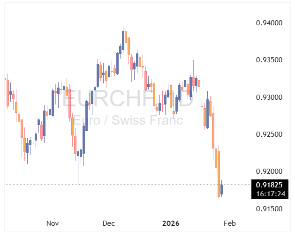This screenshot has height=238, width=295.
Task: Click the current price label 0.91825
Action: point(269,185)
